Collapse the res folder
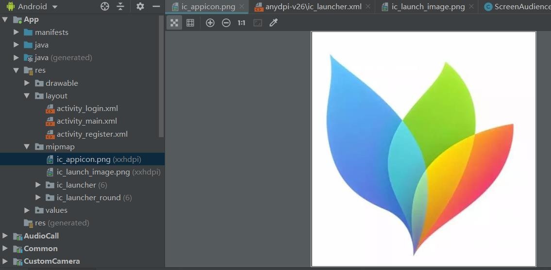The image size is (551, 270). click(16, 70)
